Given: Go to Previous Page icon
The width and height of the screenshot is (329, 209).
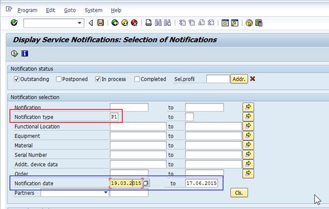Looking at the screenshot, I should 192,23.
